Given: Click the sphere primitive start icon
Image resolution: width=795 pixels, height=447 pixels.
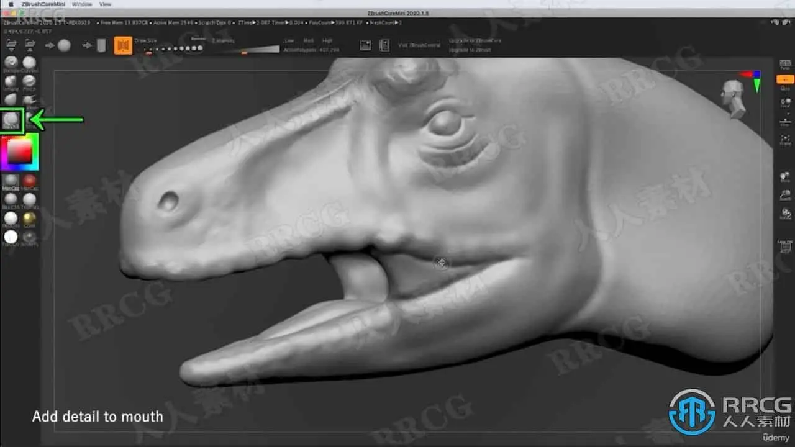Looking at the screenshot, I should coord(64,45).
